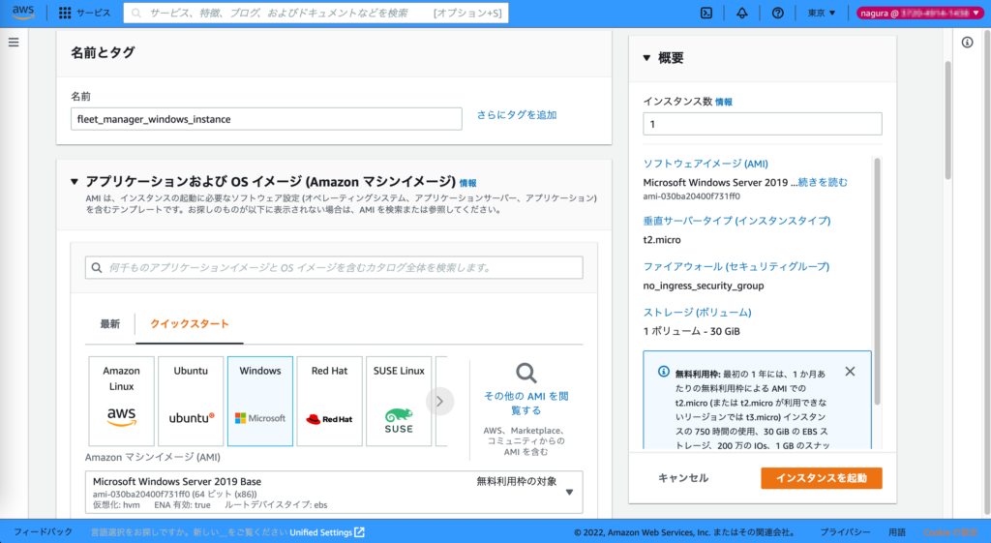Switch to the クイックスタート tab

click(x=190, y=323)
